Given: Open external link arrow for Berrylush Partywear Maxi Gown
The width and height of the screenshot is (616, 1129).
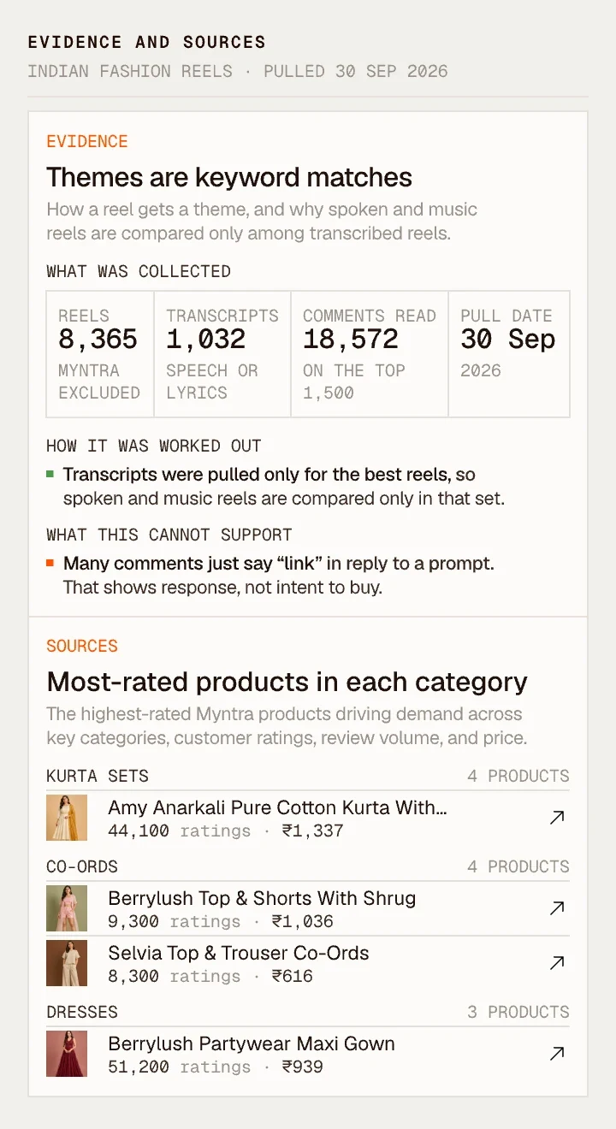Looking at the screenshot, I should [557, 1054].
